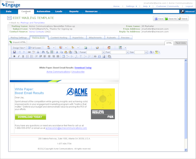Click the Save button
Viewport: 196px width, 159px height.
(159, 19)
